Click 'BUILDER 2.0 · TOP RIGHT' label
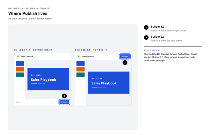Screen dimensions: 210x135 click(x=91, y=50)
